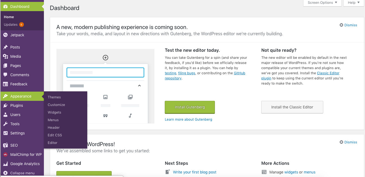Click the plus circle in Gutenberg preview
Image resolution: width=365 pixels, height=177 pixels.
[x=105, y=57]
